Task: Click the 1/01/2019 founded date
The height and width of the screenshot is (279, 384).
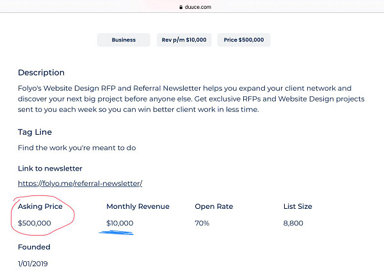Action: tap(33, 264)
